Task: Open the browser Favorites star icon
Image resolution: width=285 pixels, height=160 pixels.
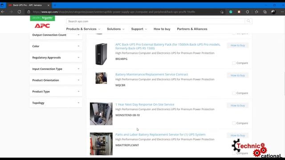Action: 256,12
